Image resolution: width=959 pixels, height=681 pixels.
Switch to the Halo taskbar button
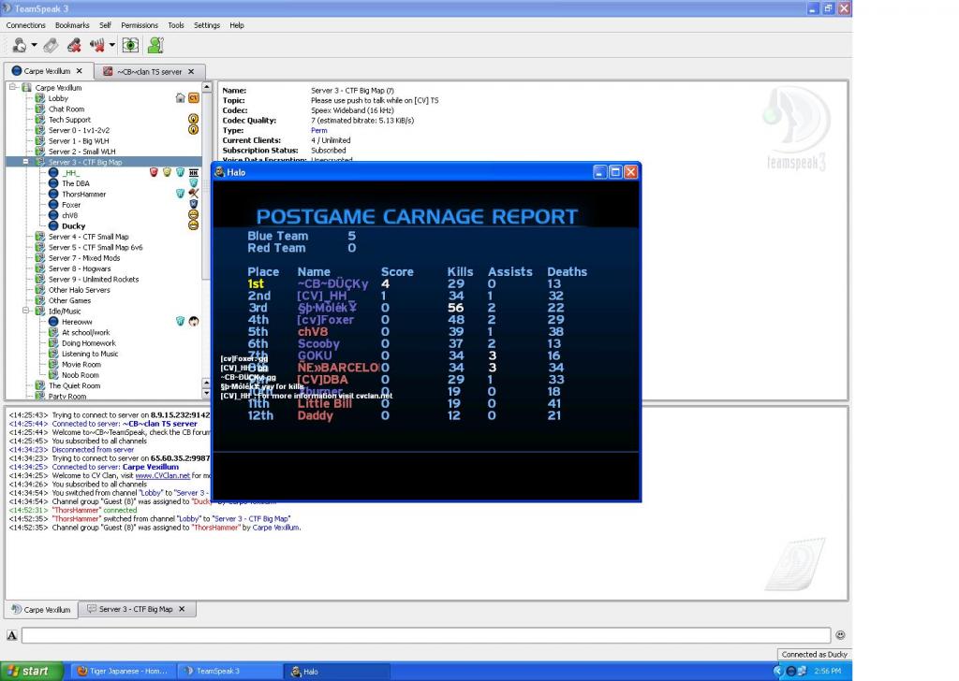click(x=337, y=672)
